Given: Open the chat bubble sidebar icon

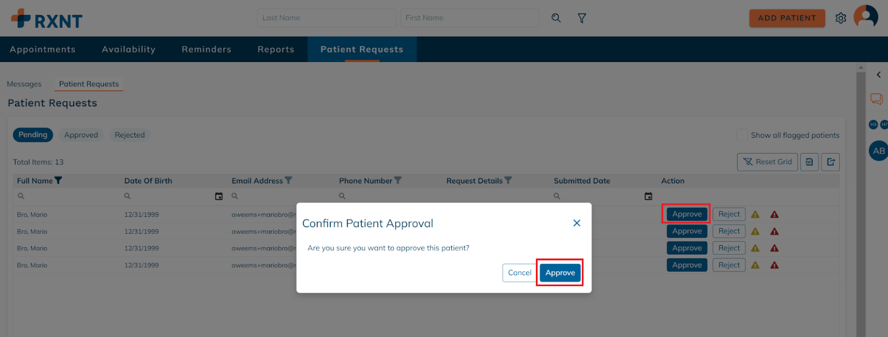Looking at the screenshot, I should [x=876, y=99].
